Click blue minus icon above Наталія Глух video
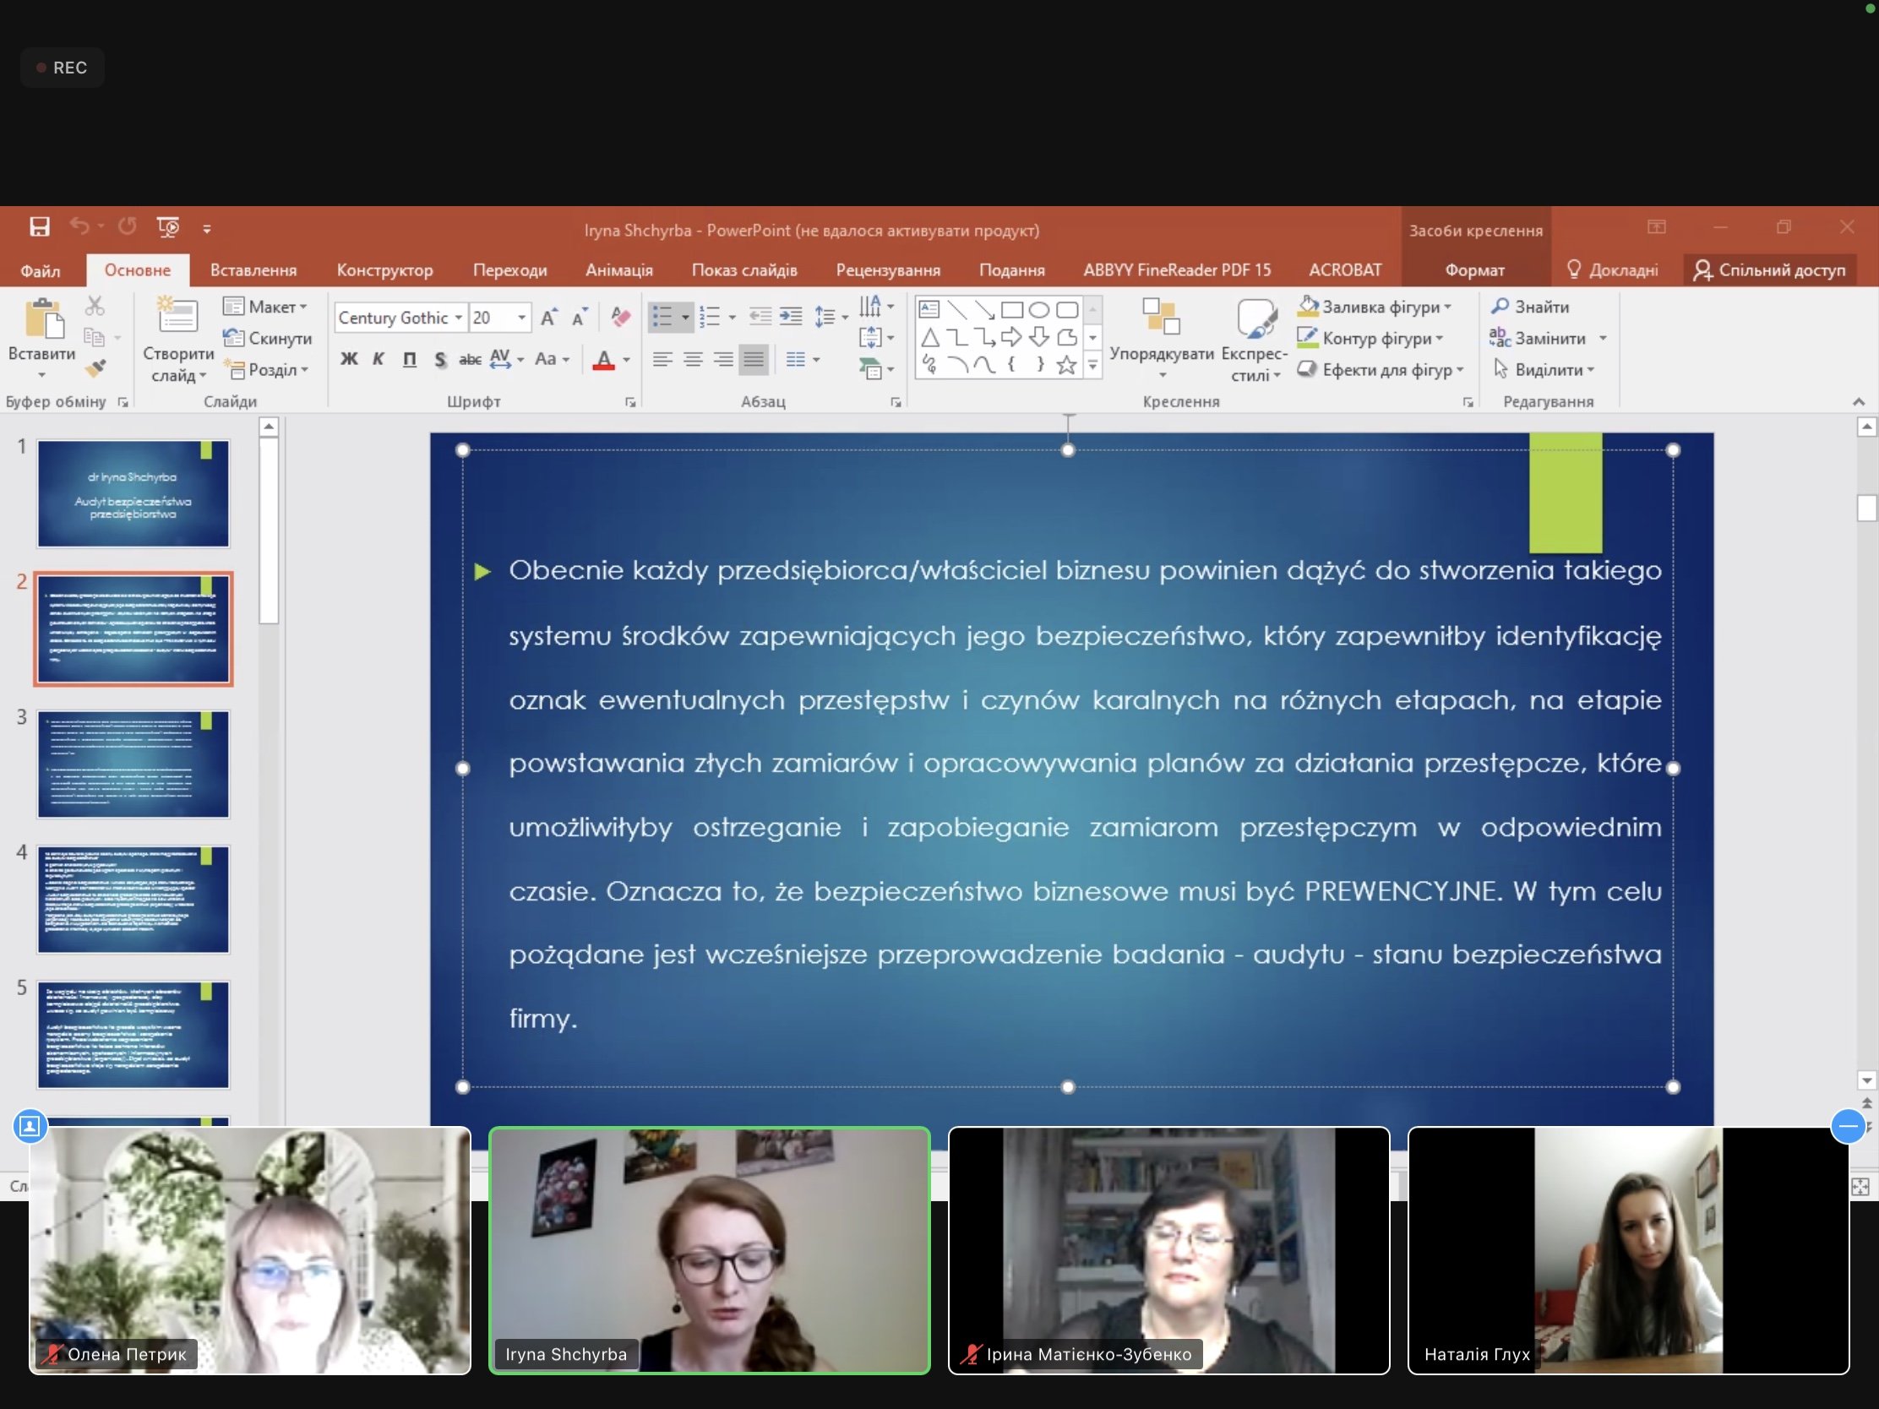The width and height of the screenshot is (1879, 1409). pyautogui.click(x=1849, y=1126)
